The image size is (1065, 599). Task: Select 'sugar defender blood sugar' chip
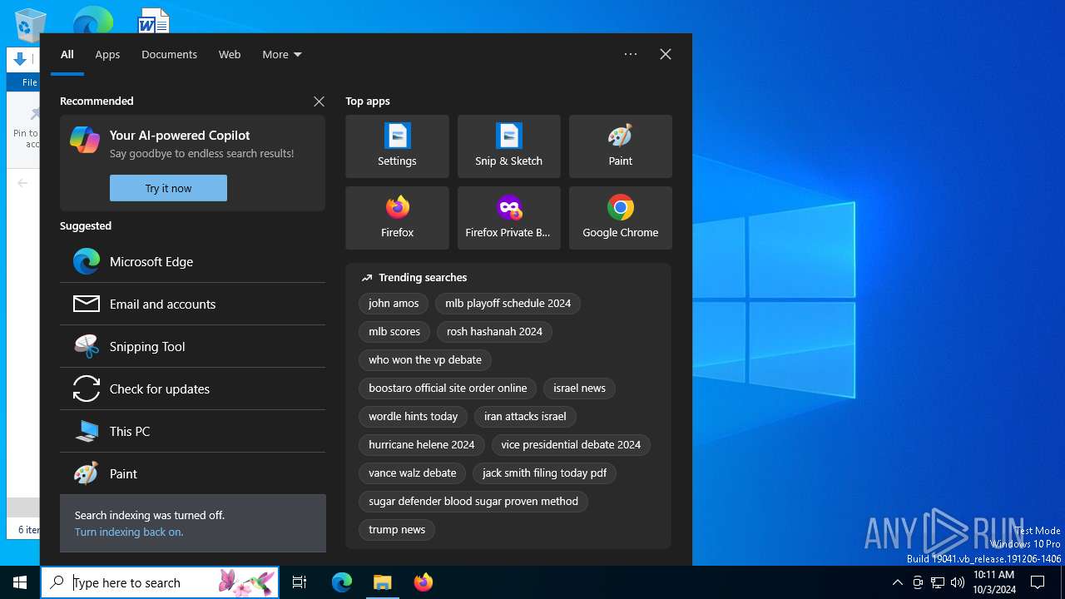473,502
